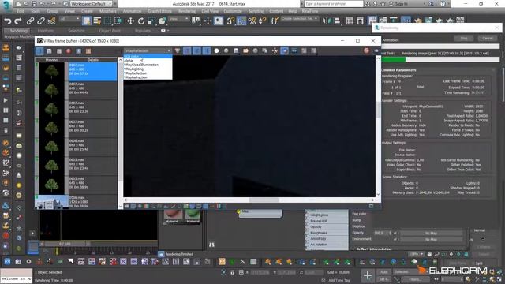The image size is (505, 284).
Task: Click the Filters... button
Action: pyautogui.click(x=415, y=279)
